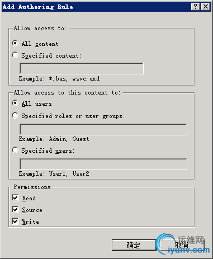
Task: Click the Example: Admin, Guest hint text
Action: coord(54,139)
